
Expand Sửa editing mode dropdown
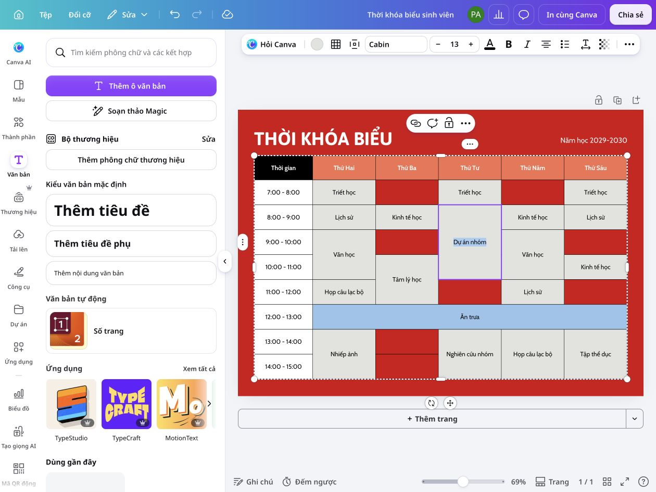click(128, 15)
